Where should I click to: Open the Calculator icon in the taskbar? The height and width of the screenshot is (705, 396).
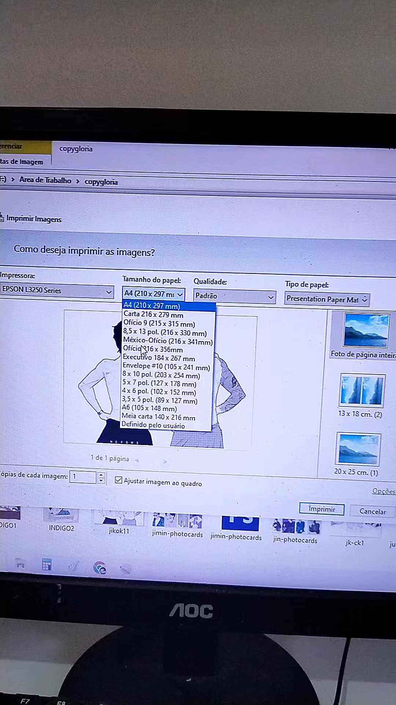(x=47, y=564)
